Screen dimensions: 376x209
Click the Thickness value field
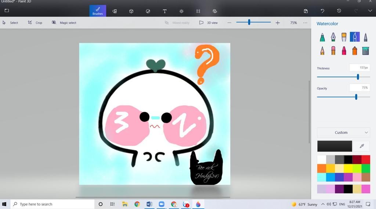pos(359,68)
